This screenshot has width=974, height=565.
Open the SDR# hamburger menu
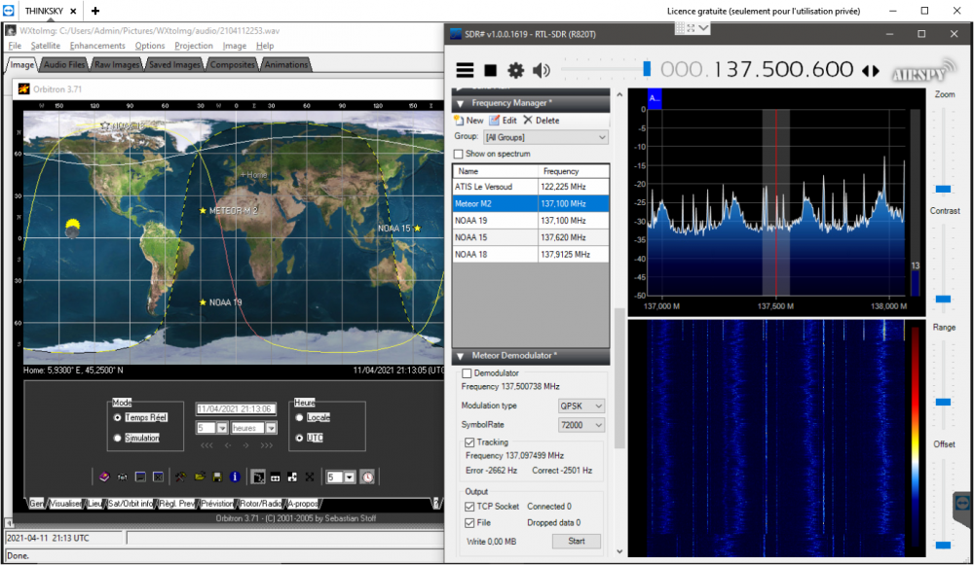click(465, 70)
